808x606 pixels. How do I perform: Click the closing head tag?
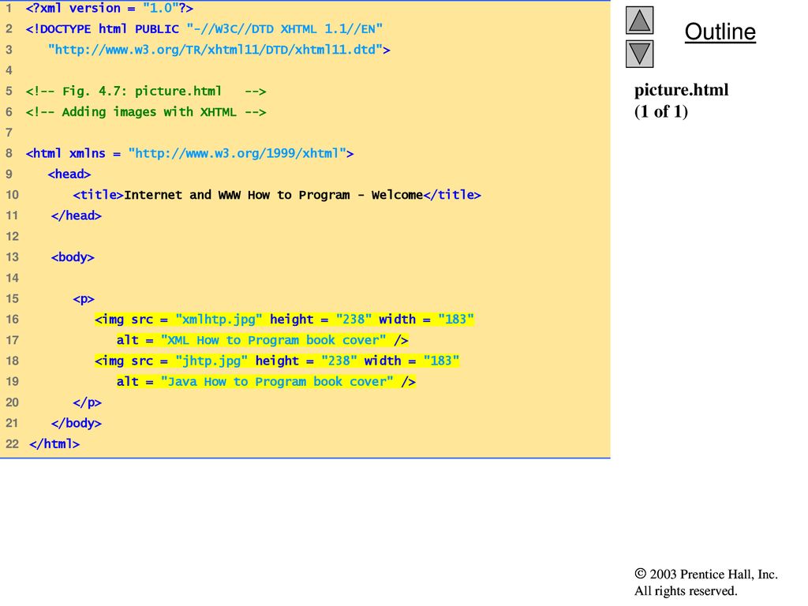pyautogui.click(x=77, y=215)
